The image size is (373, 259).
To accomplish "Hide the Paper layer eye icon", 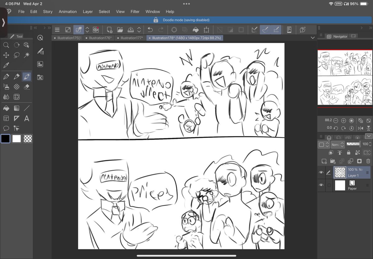I will click(321, 185).
